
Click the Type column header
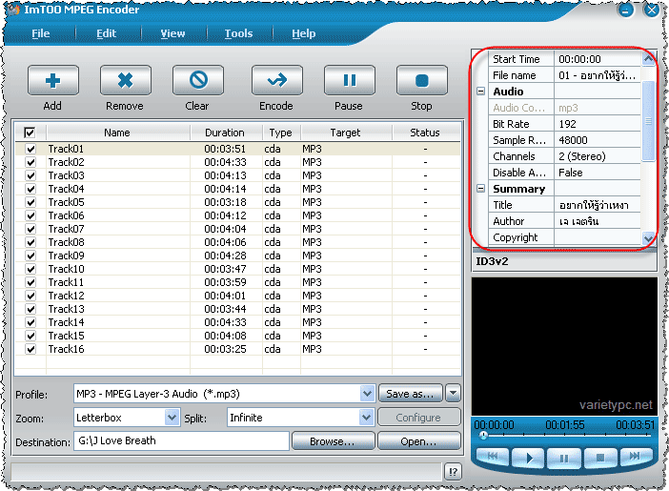click(281, 133)
